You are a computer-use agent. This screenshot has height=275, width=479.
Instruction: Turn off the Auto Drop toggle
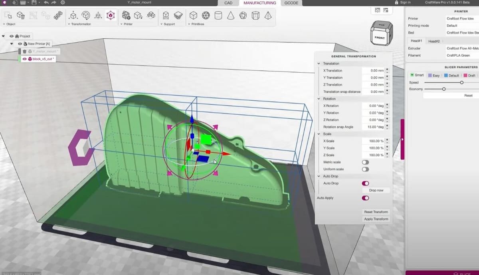coord(365,183)
